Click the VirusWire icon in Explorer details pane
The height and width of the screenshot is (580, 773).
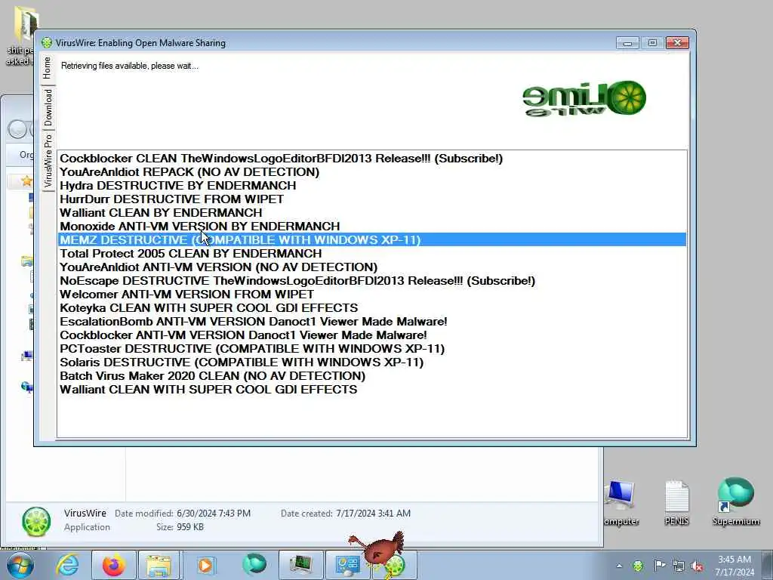point(36,522)
